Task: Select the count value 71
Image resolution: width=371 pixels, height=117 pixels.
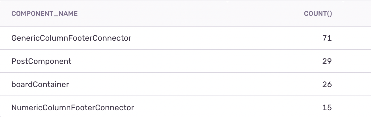Action: point(327,38)
